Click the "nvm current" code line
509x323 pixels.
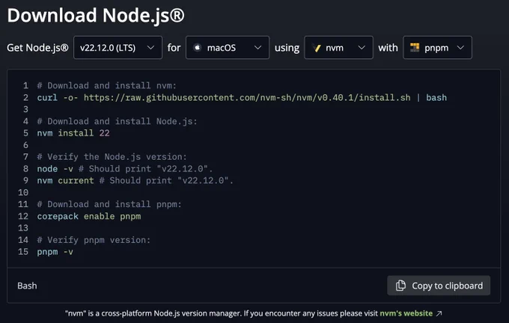(x=135, y=181)
